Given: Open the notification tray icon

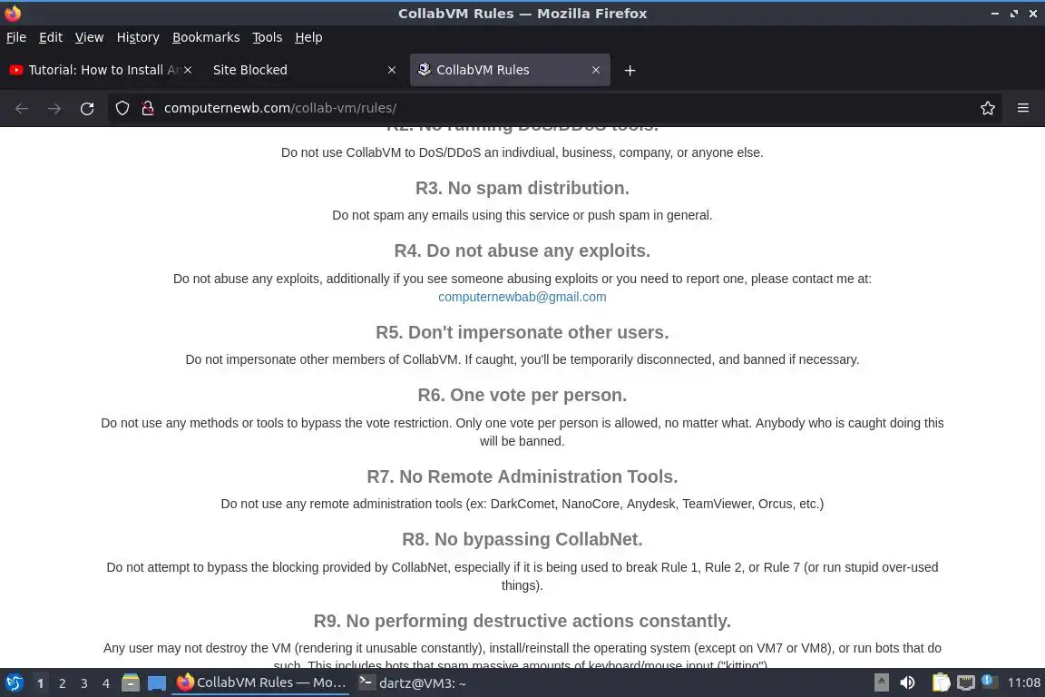Looking at the screenshot, I should [989, 682].
